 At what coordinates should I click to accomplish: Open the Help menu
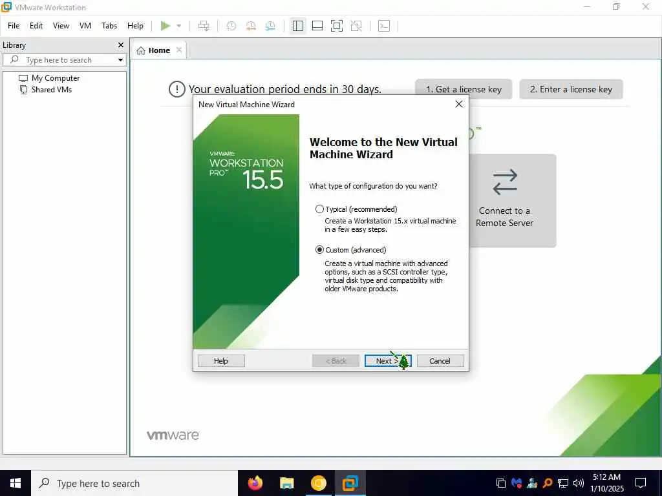coord(135,26)
